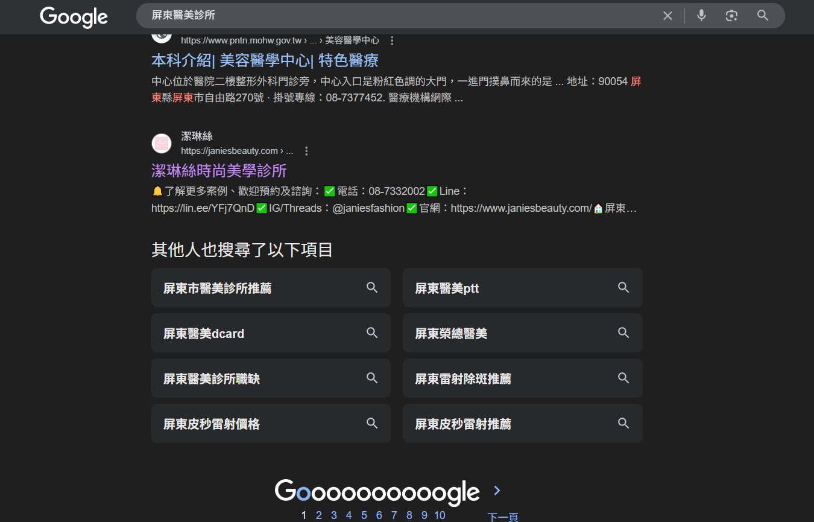Click the magnifier icon in 屏東市醫美診所推薦

coord(372,287)
